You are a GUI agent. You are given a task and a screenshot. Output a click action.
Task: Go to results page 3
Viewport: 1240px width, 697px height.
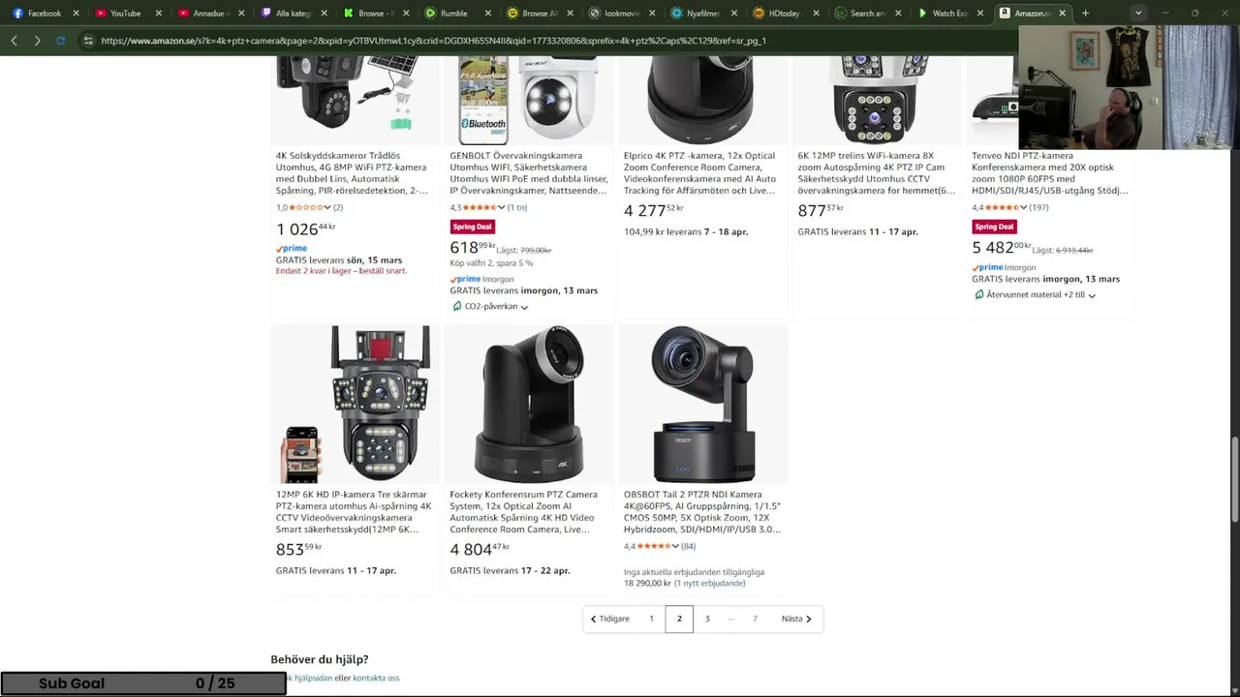pyautogui.click(x=707, y=619)
